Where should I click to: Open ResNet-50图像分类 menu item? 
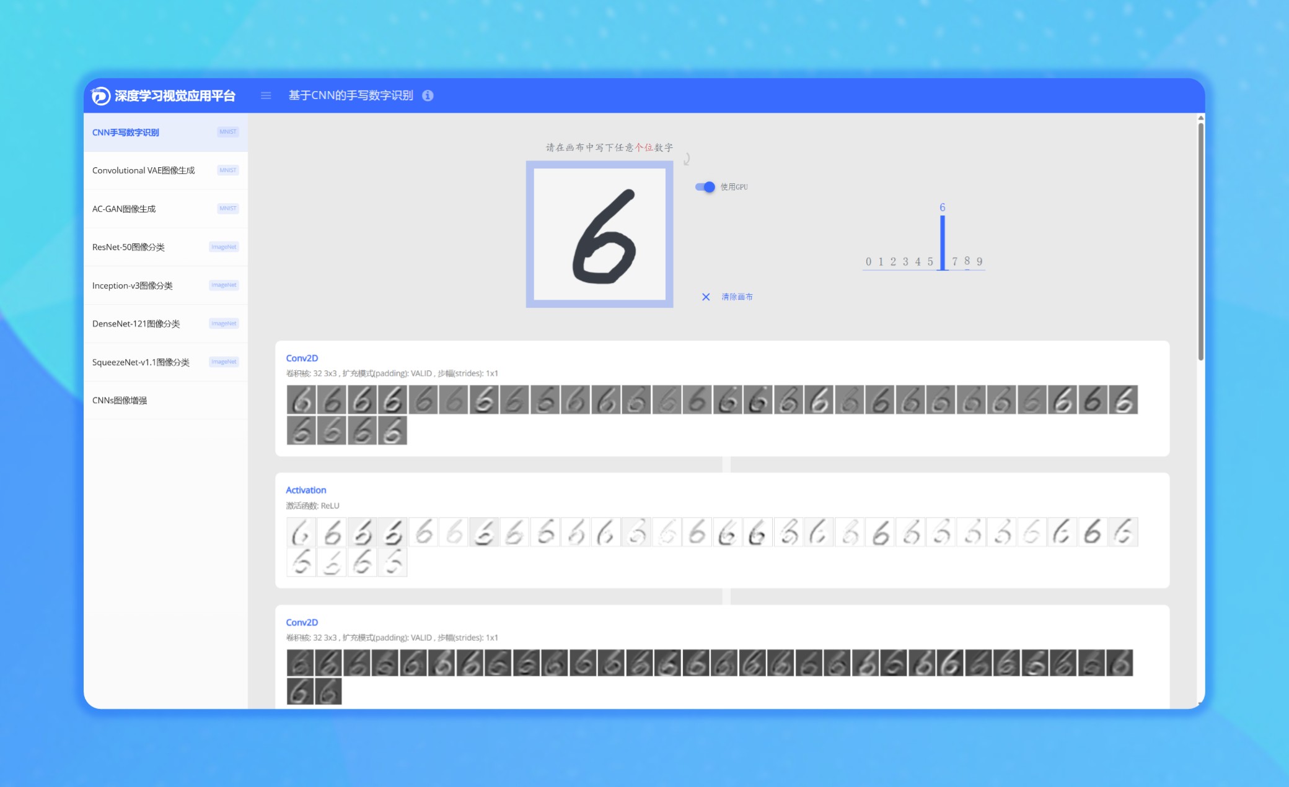click(165, 247)
